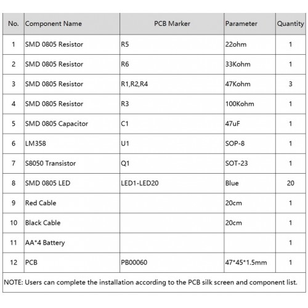Select the PCB Marker header cell
The image size is (308, 308).
(172, 24)
